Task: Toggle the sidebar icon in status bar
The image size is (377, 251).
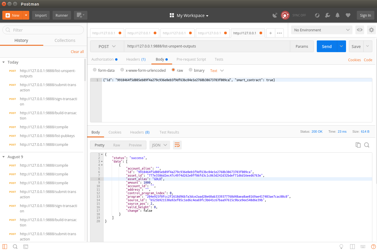Action: 5,247
